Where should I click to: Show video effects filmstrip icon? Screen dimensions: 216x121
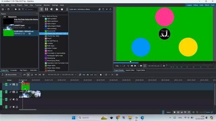click(x=47, y=9)
